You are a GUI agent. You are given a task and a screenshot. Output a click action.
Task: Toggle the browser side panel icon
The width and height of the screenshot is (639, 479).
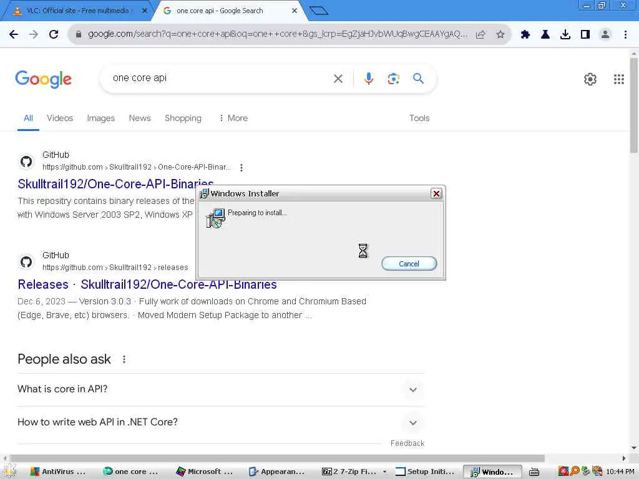click(585, 35)
